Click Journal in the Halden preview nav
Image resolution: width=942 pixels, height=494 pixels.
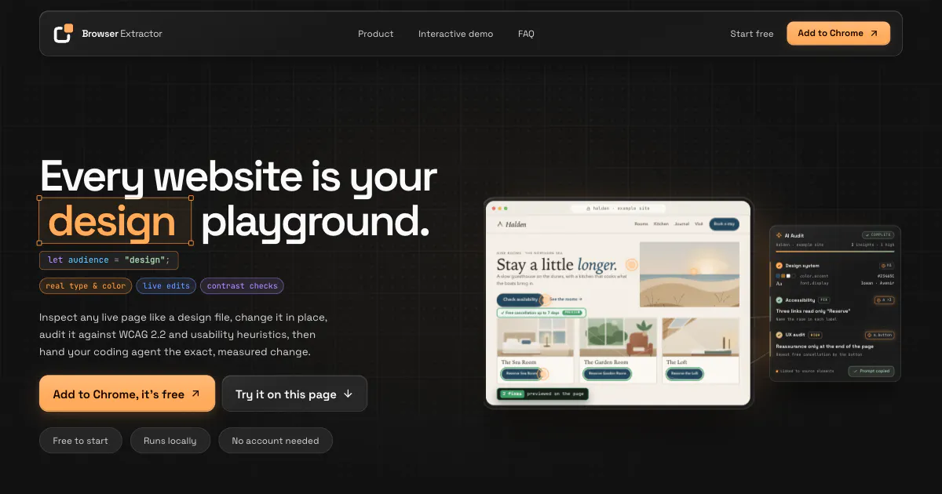[x=681, y=223]
